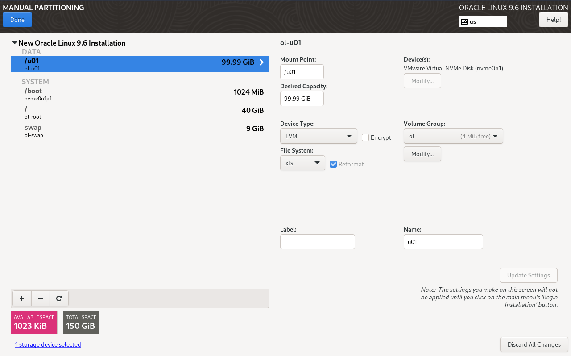Click the Discard All Changes button
The height and width of the screenshot is (356, 571).
pos(534,344)
